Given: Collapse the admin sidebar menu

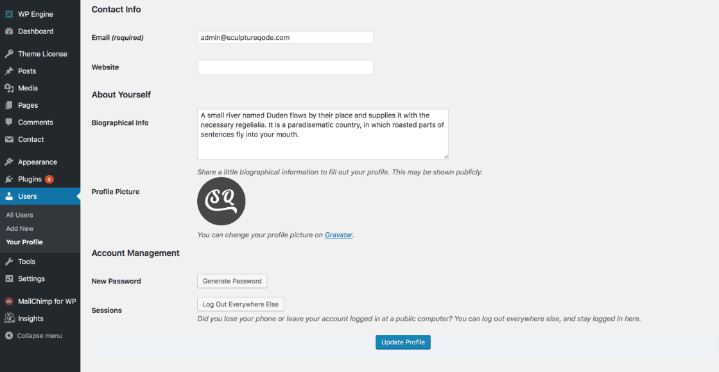Looking at the screenshot, I should pos(33,336).
